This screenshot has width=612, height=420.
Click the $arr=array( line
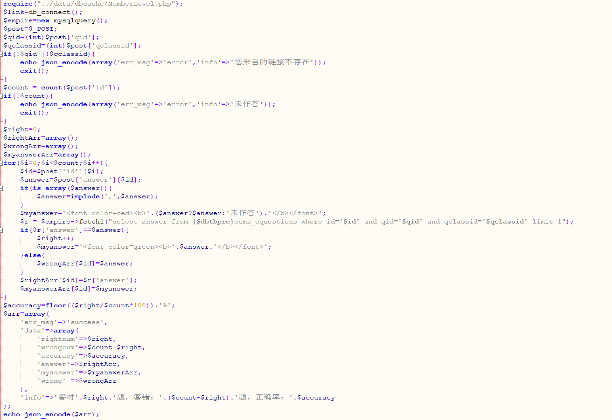pos(26,314)
